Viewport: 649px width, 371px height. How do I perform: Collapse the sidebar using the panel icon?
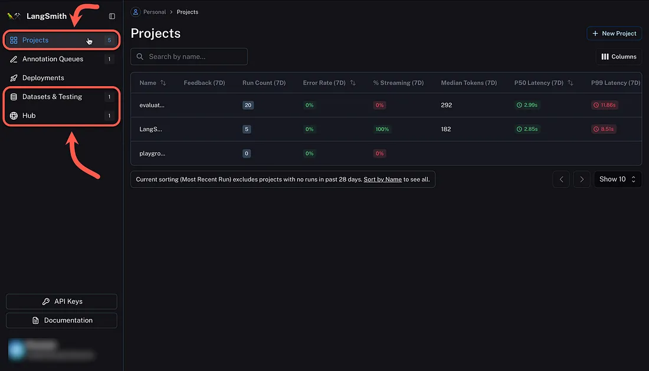pyautogui.click(x=112, y=16)
